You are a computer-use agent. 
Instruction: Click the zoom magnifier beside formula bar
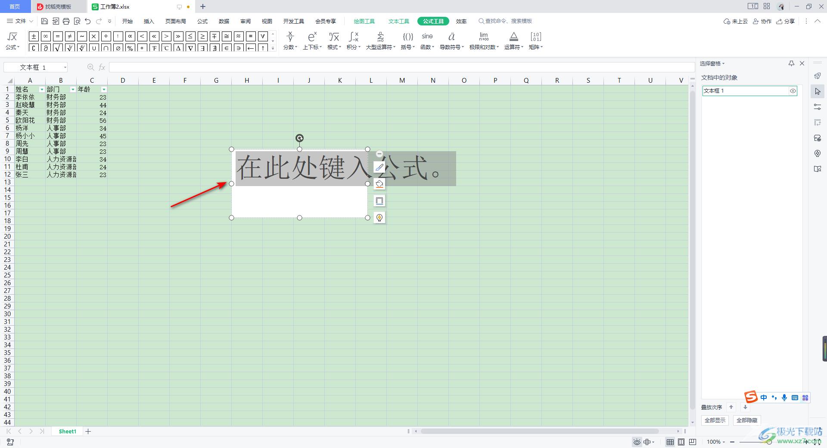[x=90, y=67]
